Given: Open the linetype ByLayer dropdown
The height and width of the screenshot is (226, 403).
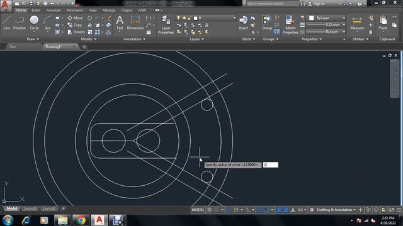Looking at the screenshot, I should [326, 32].
